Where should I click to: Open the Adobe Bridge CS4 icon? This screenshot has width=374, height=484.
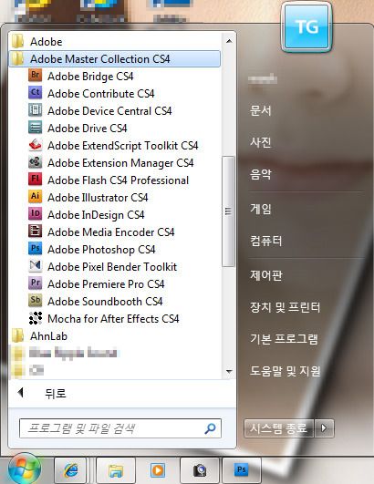pos(35,76)
